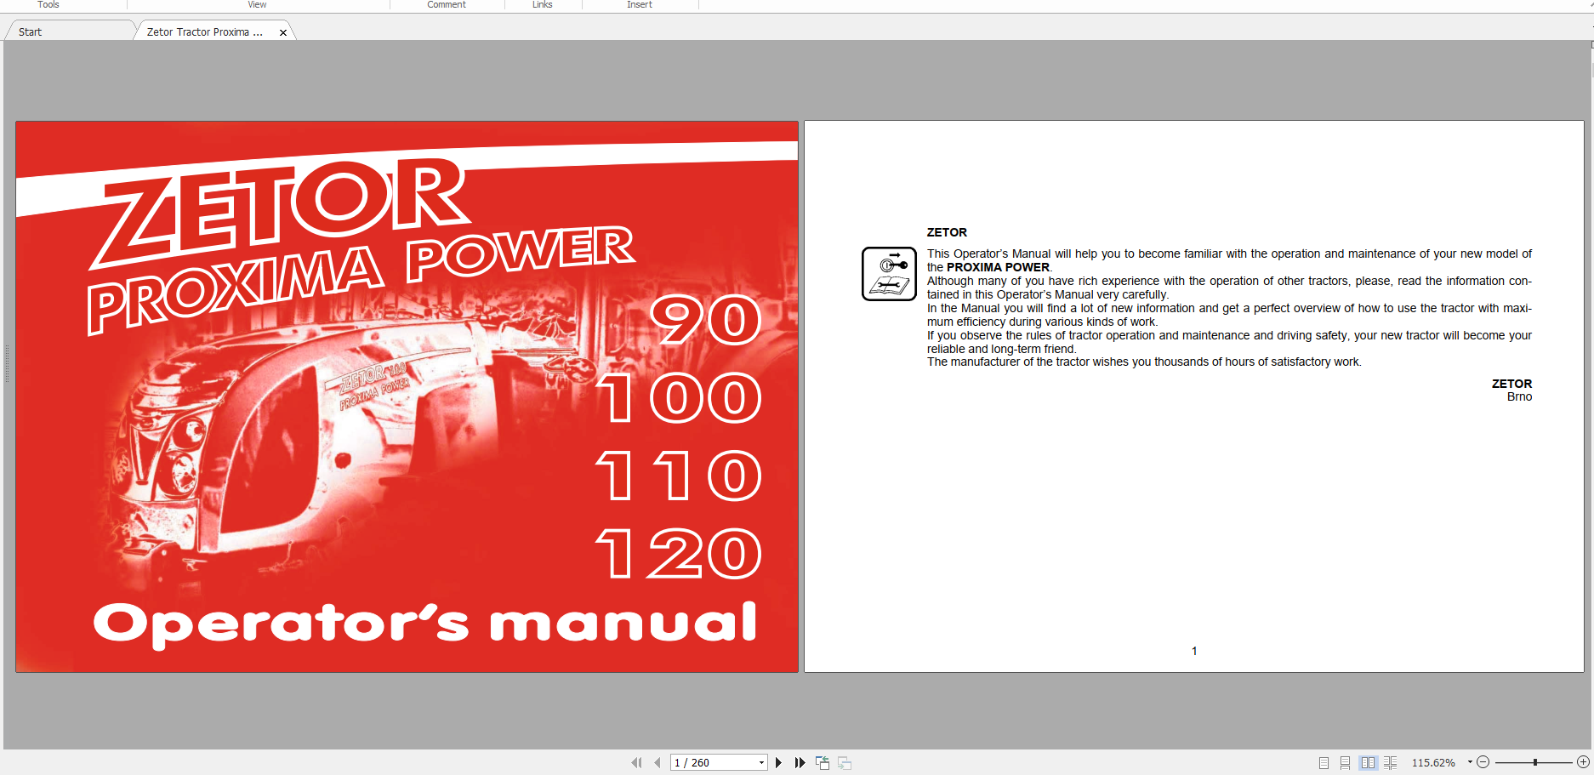
Task: Jump to the last page
Action: pos(800,763)
